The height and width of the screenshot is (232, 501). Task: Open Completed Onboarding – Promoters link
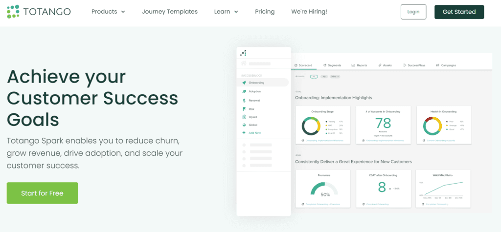click(x=323, y=204)
